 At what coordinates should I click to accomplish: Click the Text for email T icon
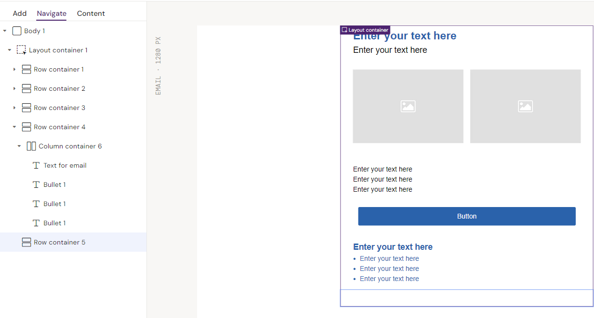pyautogui.click(x=36, y=165)
